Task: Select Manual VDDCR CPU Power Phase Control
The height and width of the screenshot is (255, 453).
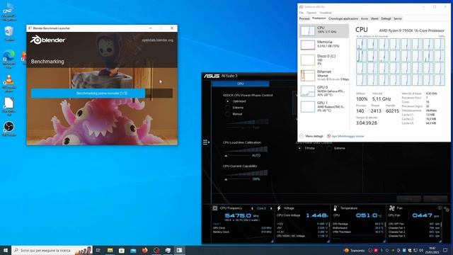Action: coord(228,114)
